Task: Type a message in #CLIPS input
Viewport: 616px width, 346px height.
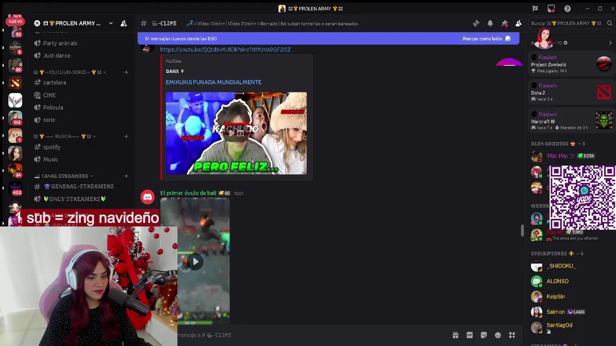Action: coord(308,335)
